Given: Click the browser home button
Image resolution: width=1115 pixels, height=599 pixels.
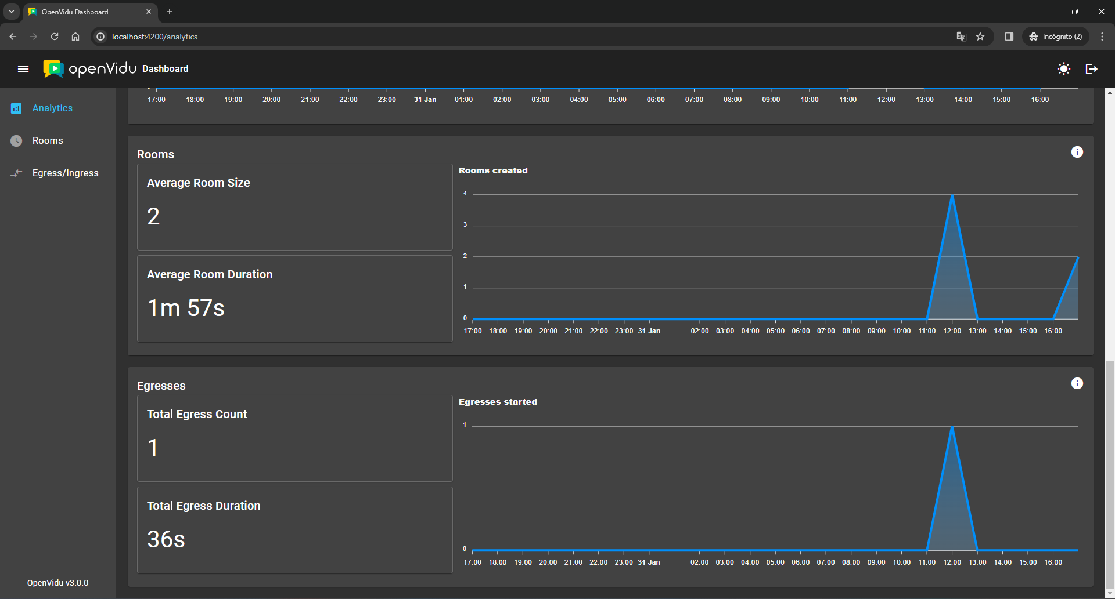Looking at the screenshot, I should click(75, 37).
